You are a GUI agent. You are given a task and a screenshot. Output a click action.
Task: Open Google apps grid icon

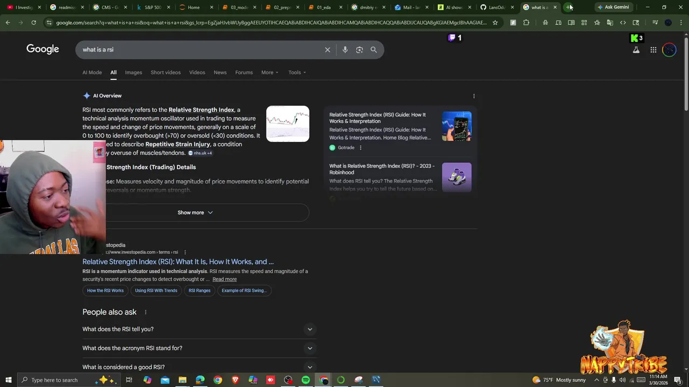click(653, 50)
